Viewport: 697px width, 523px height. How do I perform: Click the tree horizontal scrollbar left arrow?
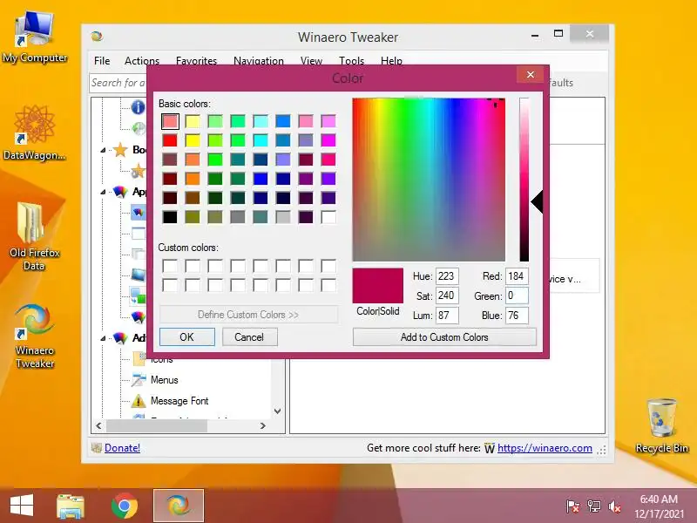(98, 425)
